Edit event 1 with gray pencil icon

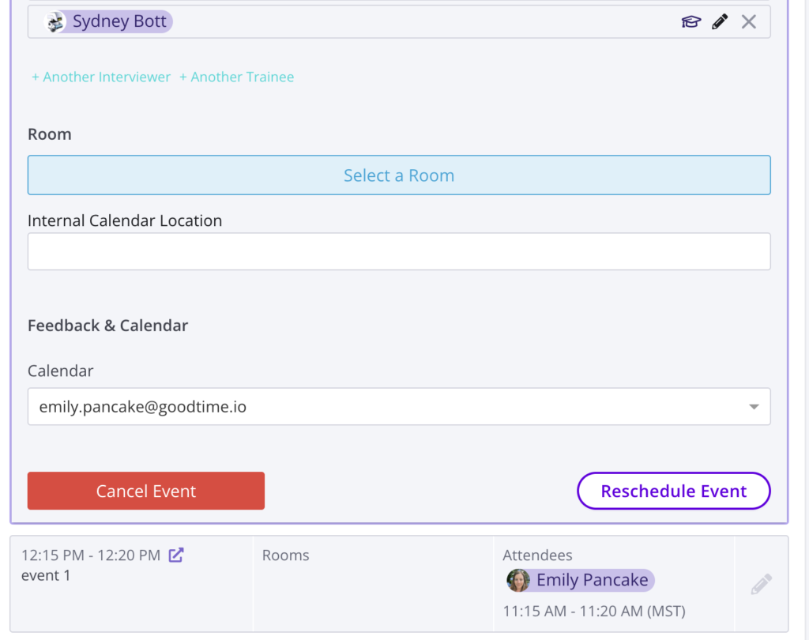click(x=761, y=584)
